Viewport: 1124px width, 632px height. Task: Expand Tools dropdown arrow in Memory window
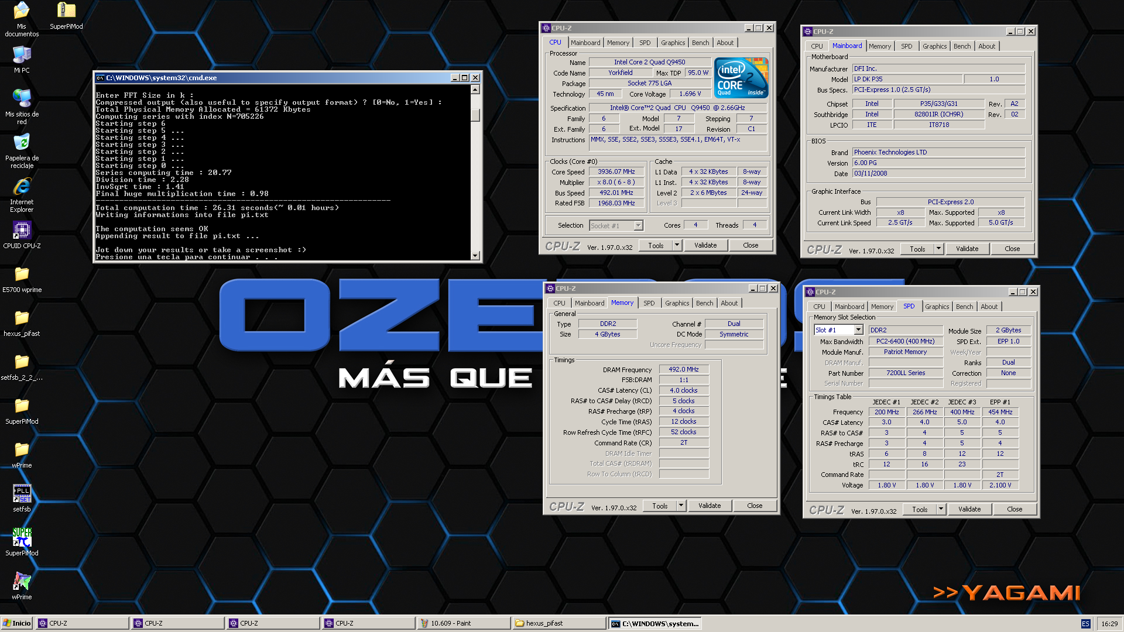[x=681, y=506]
